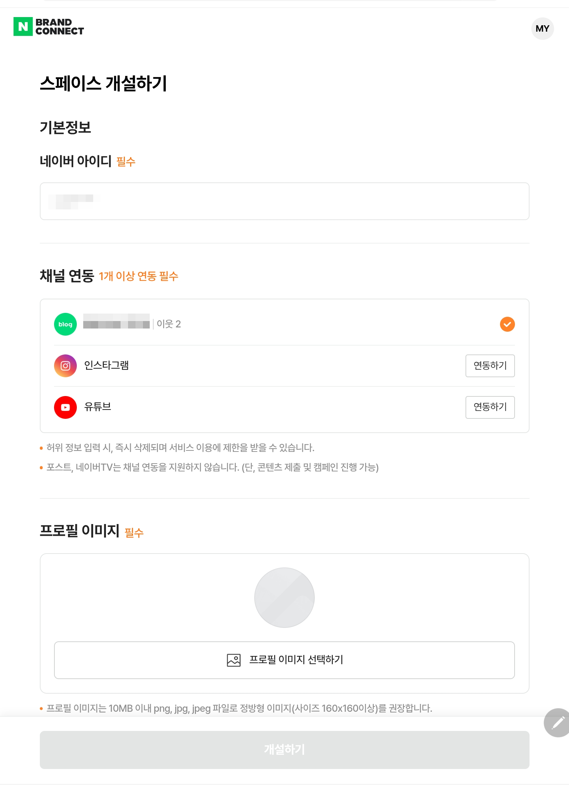Open the MY profile menu
Viewport: 569px width, 785px height.
pyautogui.click(x=542, y=28)
